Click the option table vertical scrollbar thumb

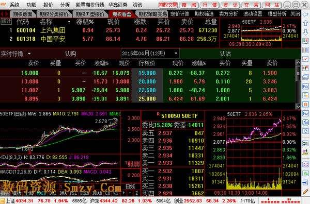[x=298, y=73]
